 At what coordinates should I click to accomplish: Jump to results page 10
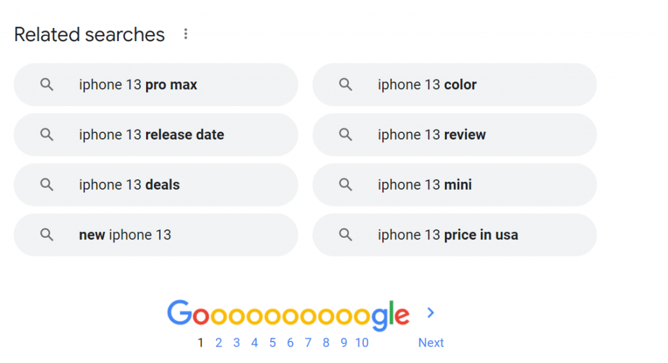click(361, 343)
